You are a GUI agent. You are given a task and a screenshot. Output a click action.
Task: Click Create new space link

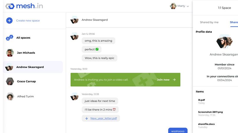(28, 21)
